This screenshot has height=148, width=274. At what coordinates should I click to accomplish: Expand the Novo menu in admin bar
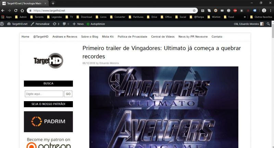pyautogui.click(x=78, y=24)
